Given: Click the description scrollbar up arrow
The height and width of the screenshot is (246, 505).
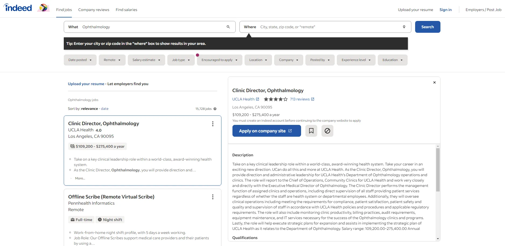Looking at the screenshot, I should pos(438,146).
